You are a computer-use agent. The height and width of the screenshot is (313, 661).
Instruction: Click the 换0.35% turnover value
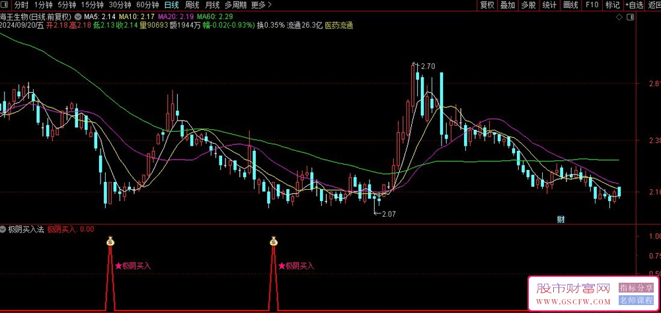[x=270, y=26]
